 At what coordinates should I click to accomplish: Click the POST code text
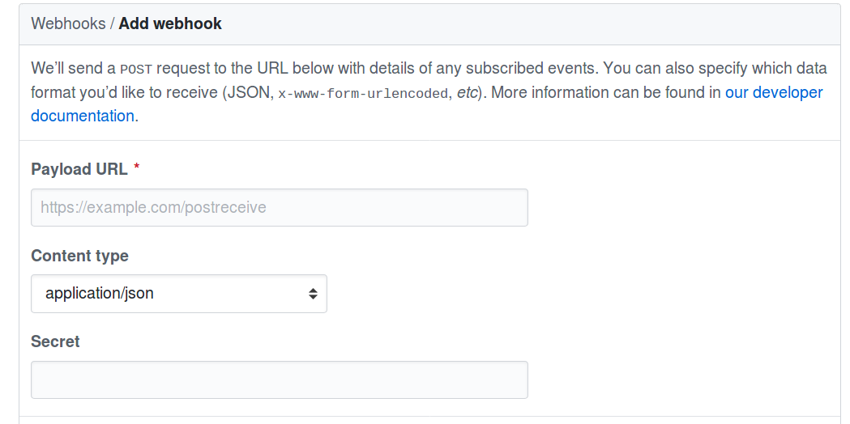(136, 70)
